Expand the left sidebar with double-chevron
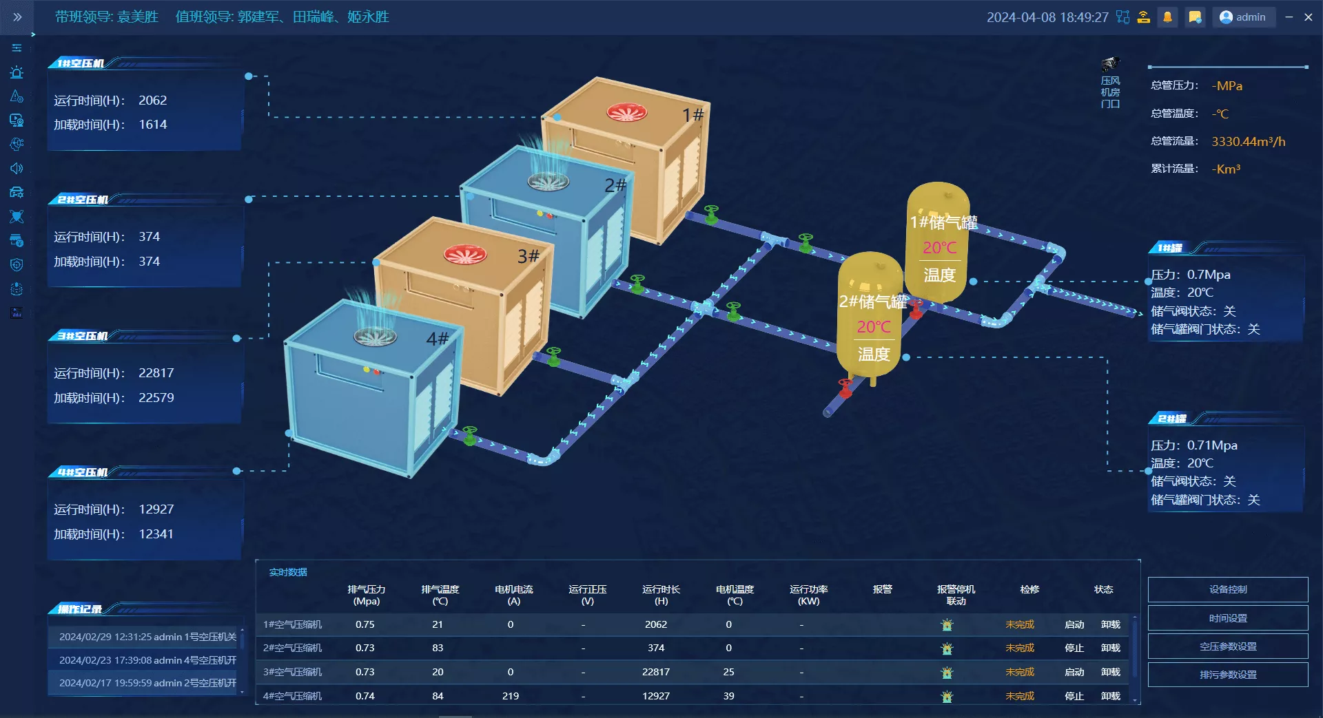1323x718 pixels. point(17,17)
